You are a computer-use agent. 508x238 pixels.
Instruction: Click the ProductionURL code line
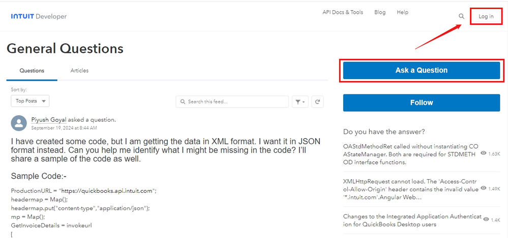[x=83, y=191]
